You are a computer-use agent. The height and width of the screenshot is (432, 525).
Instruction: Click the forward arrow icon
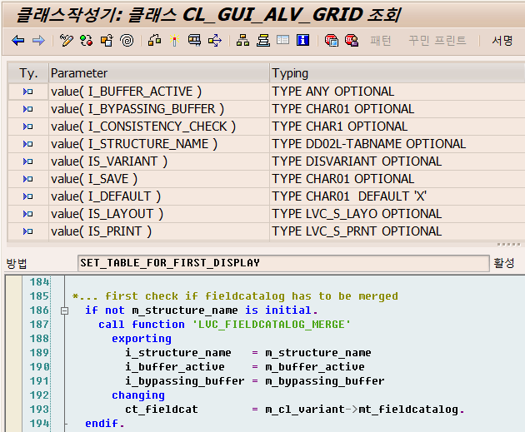(x=38, y=41)
